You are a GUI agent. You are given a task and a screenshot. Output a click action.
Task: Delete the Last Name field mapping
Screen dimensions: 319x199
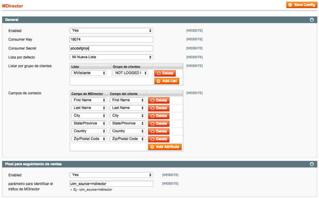pyautogui.click(x=159, y=108)
